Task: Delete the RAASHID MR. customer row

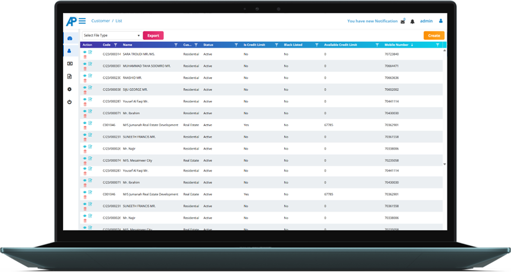Action: coord(85,81)
